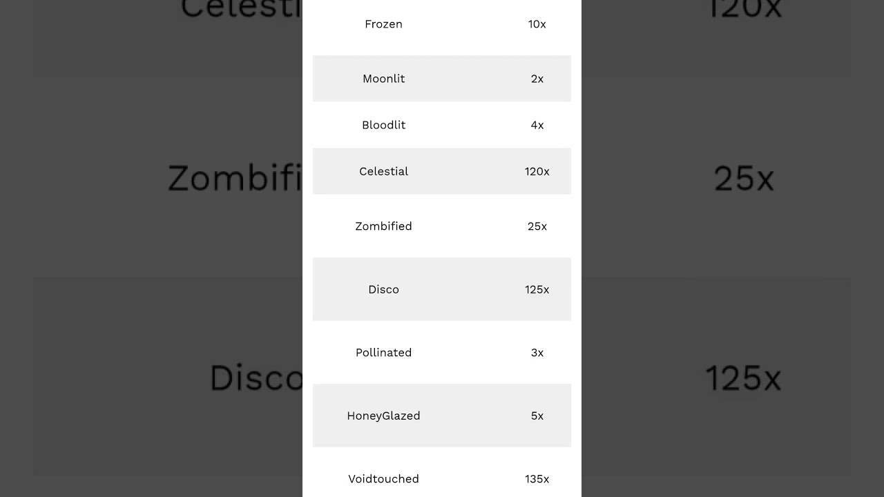Select the Bloodlit mutation name

383,125
